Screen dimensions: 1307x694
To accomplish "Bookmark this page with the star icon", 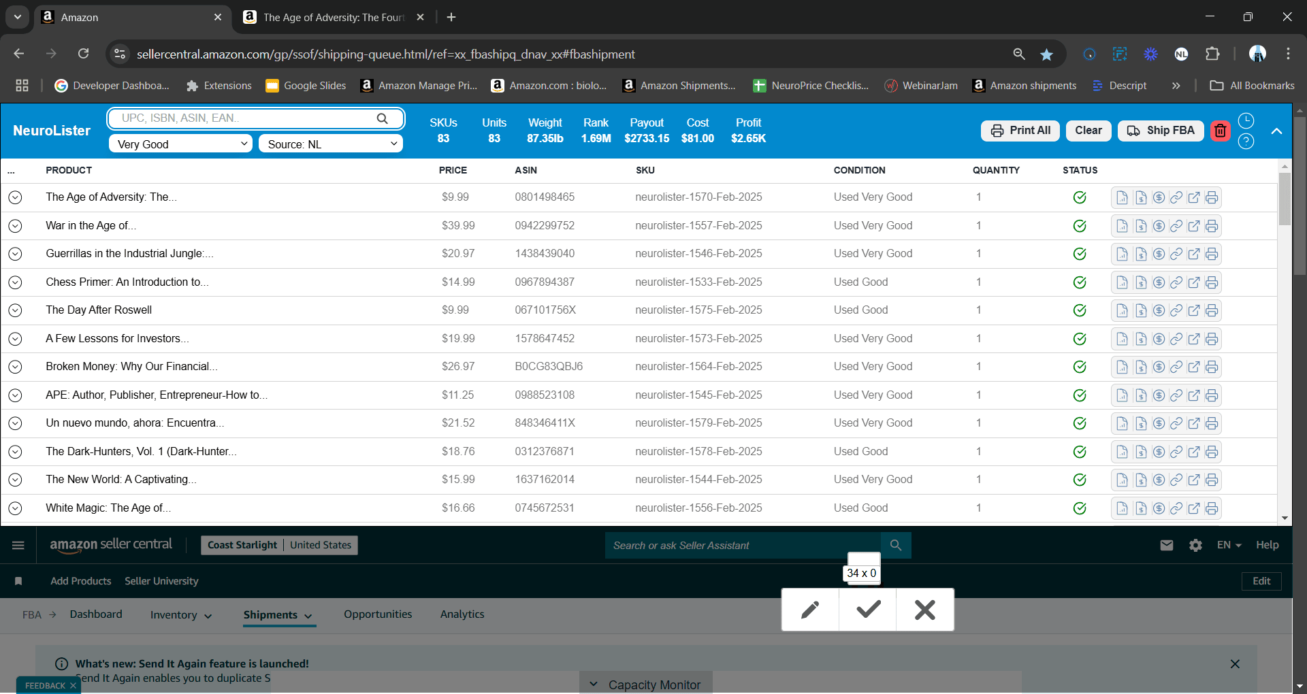I will (x=1046, y=54).
